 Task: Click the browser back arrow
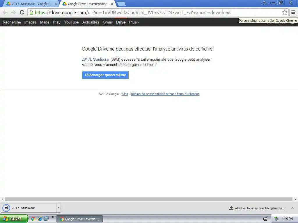tap(5, 12)
